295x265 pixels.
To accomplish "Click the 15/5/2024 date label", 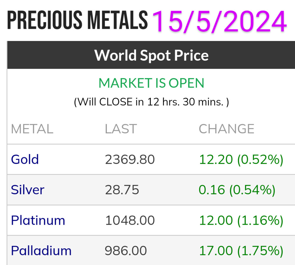I will [219, 22].
